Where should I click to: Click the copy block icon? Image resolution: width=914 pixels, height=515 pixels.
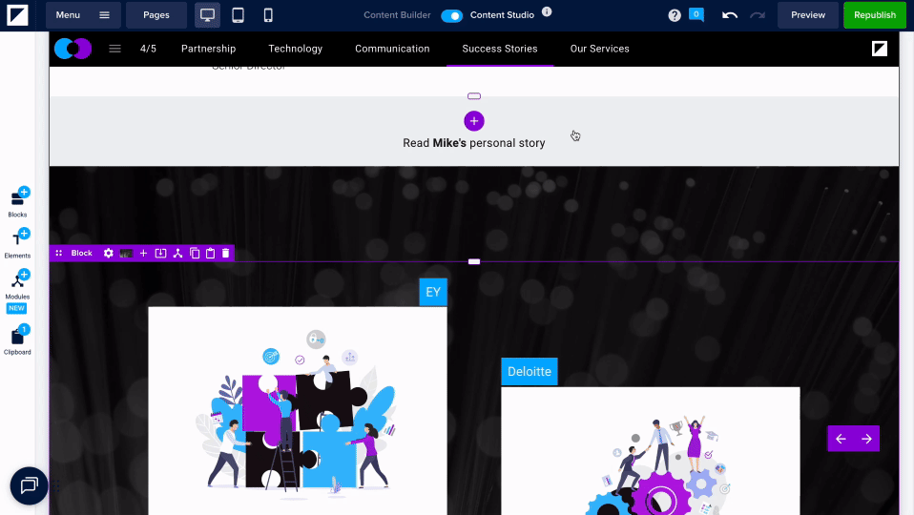(195, 253)
